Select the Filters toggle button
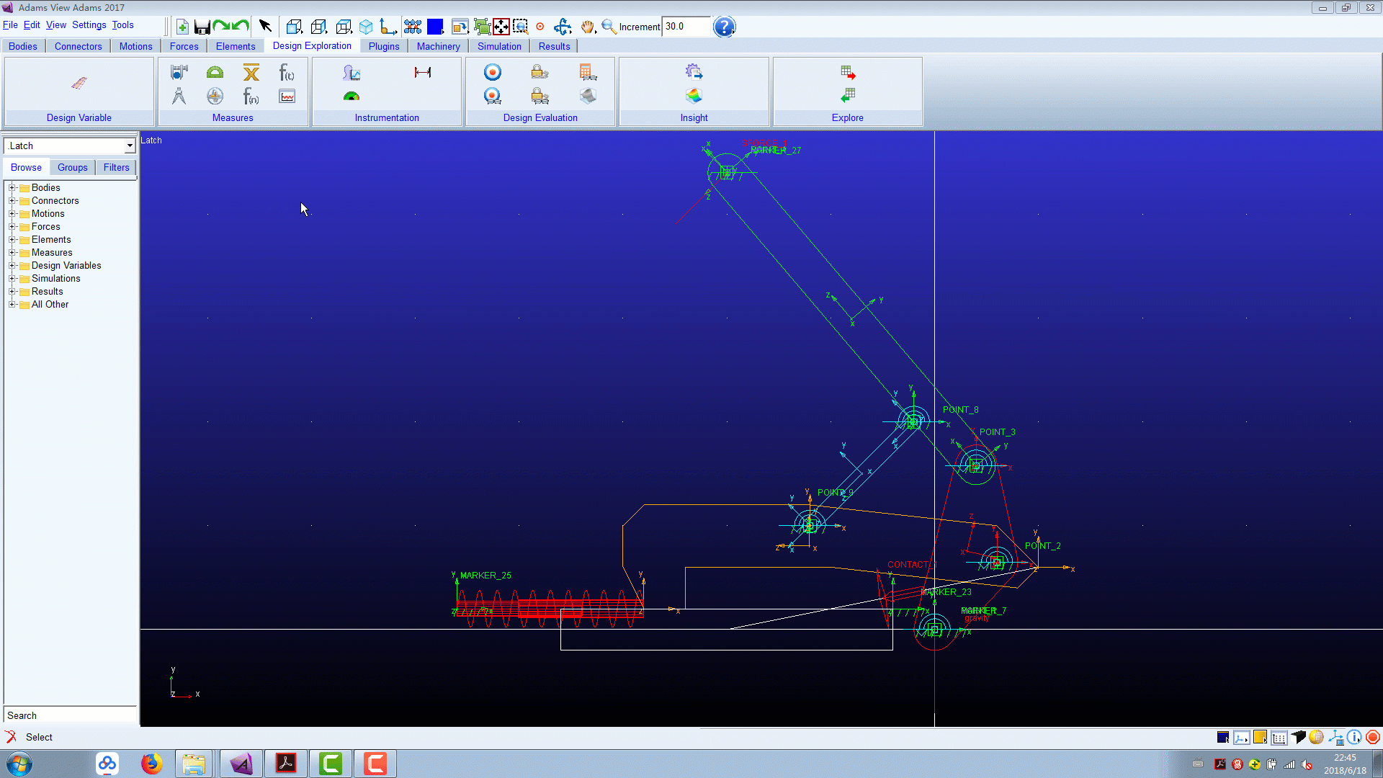This screenshot has height=778, width=1383. (x=116, y=166)
